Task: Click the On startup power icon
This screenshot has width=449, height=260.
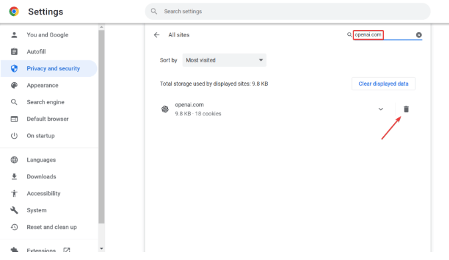Action: [x=14, y=135]
